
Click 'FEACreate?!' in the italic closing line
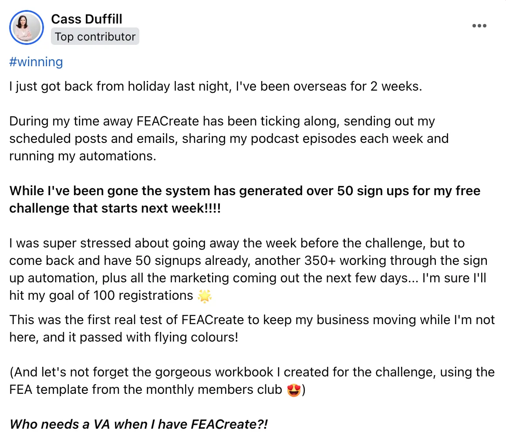pyautogui.click(x=229, y=424)
